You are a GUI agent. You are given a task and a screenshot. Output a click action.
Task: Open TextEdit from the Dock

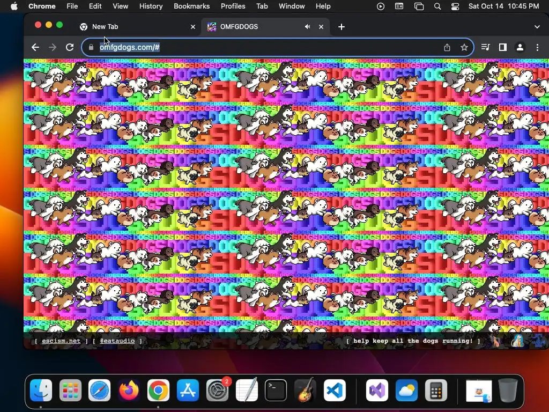coord(247,391)
